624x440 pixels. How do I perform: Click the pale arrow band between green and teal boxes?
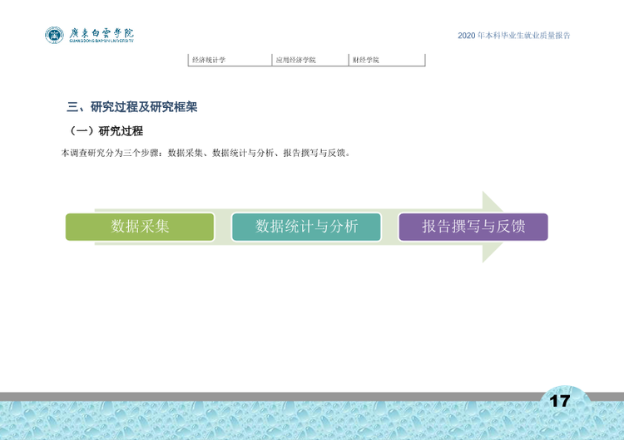(x=223, y=227)
